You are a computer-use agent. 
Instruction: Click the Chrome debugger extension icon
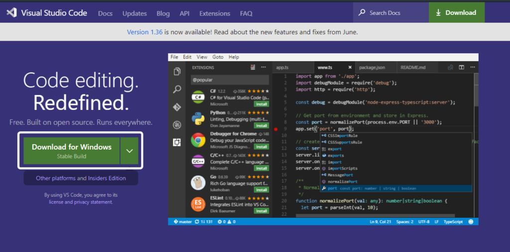198,140
